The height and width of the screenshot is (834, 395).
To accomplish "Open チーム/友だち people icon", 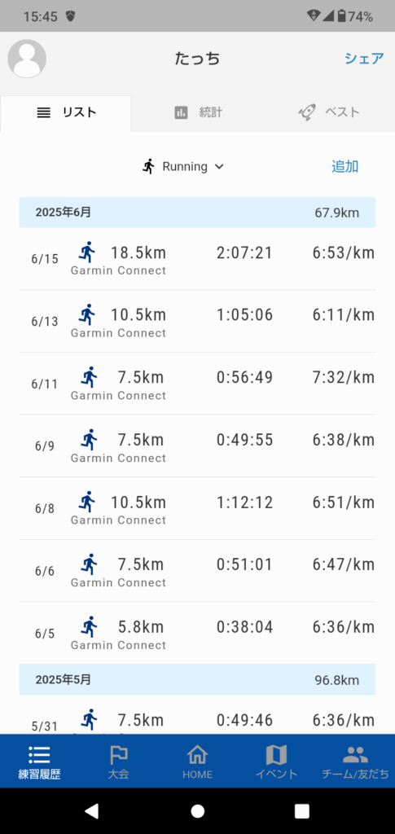I will 355,754.
